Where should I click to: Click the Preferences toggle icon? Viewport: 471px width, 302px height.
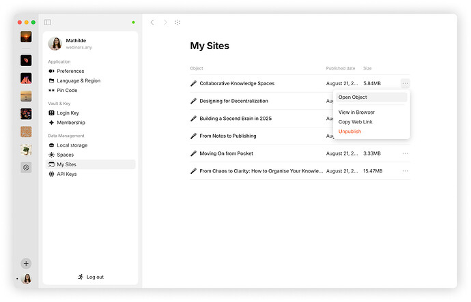click(x=51, y=71)
